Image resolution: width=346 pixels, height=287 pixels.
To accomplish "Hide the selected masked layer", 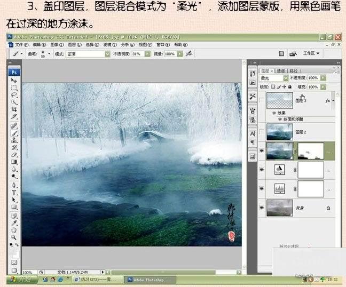I will click(x=262, y=151).
